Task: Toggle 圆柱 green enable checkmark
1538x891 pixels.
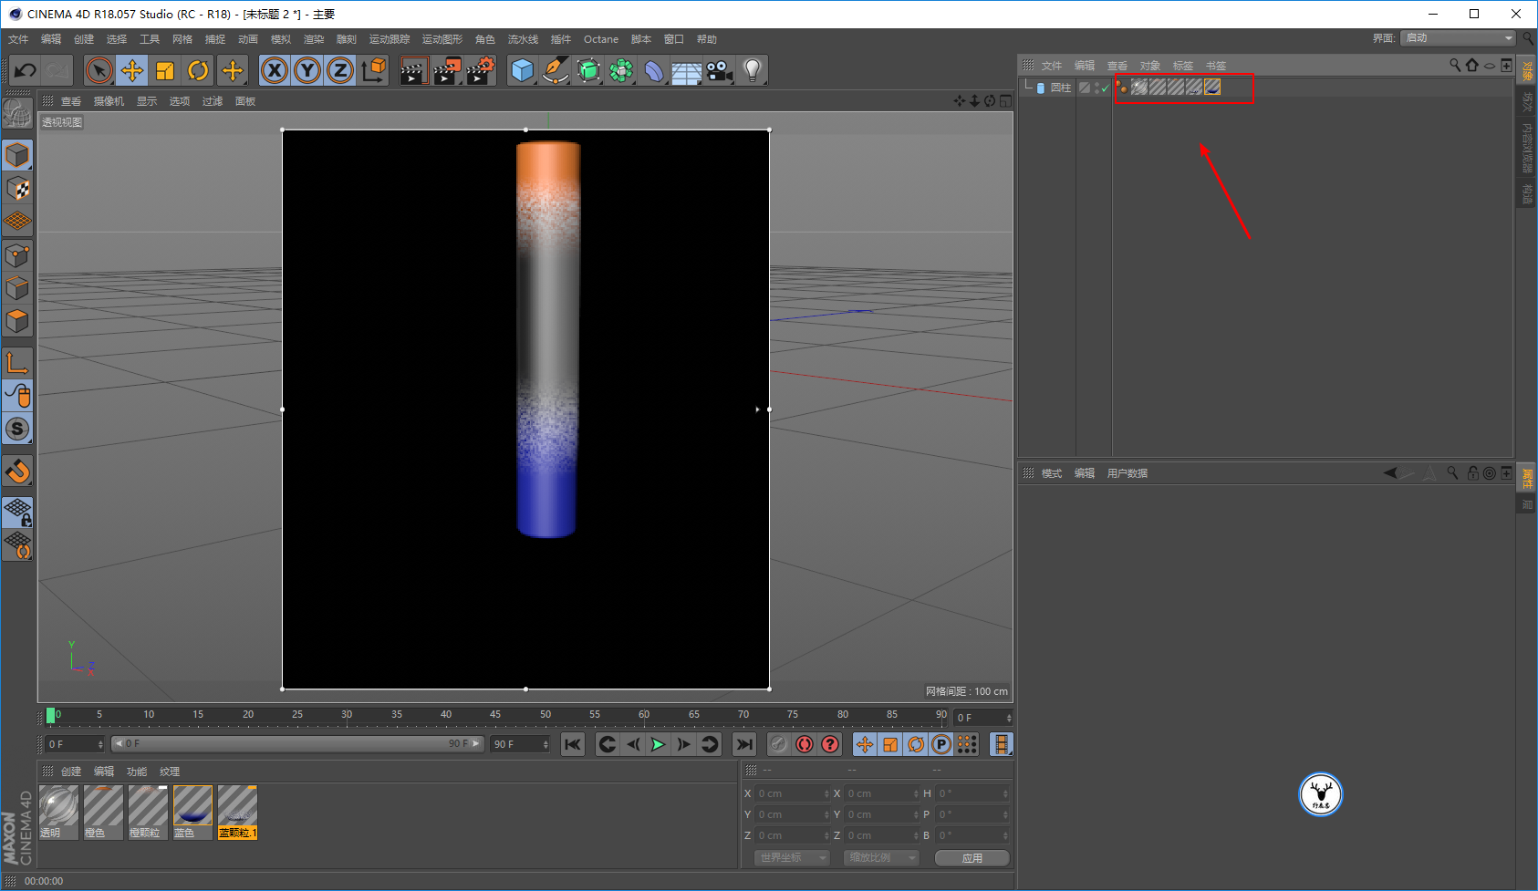Action: click(x=1106, y=88)
